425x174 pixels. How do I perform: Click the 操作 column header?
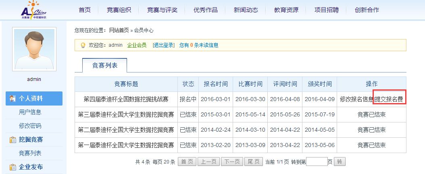pos(372,84)
